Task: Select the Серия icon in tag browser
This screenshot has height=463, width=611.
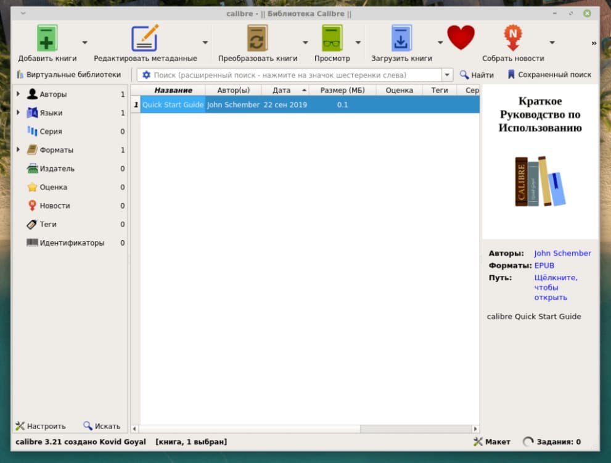Action: (32, 131)
